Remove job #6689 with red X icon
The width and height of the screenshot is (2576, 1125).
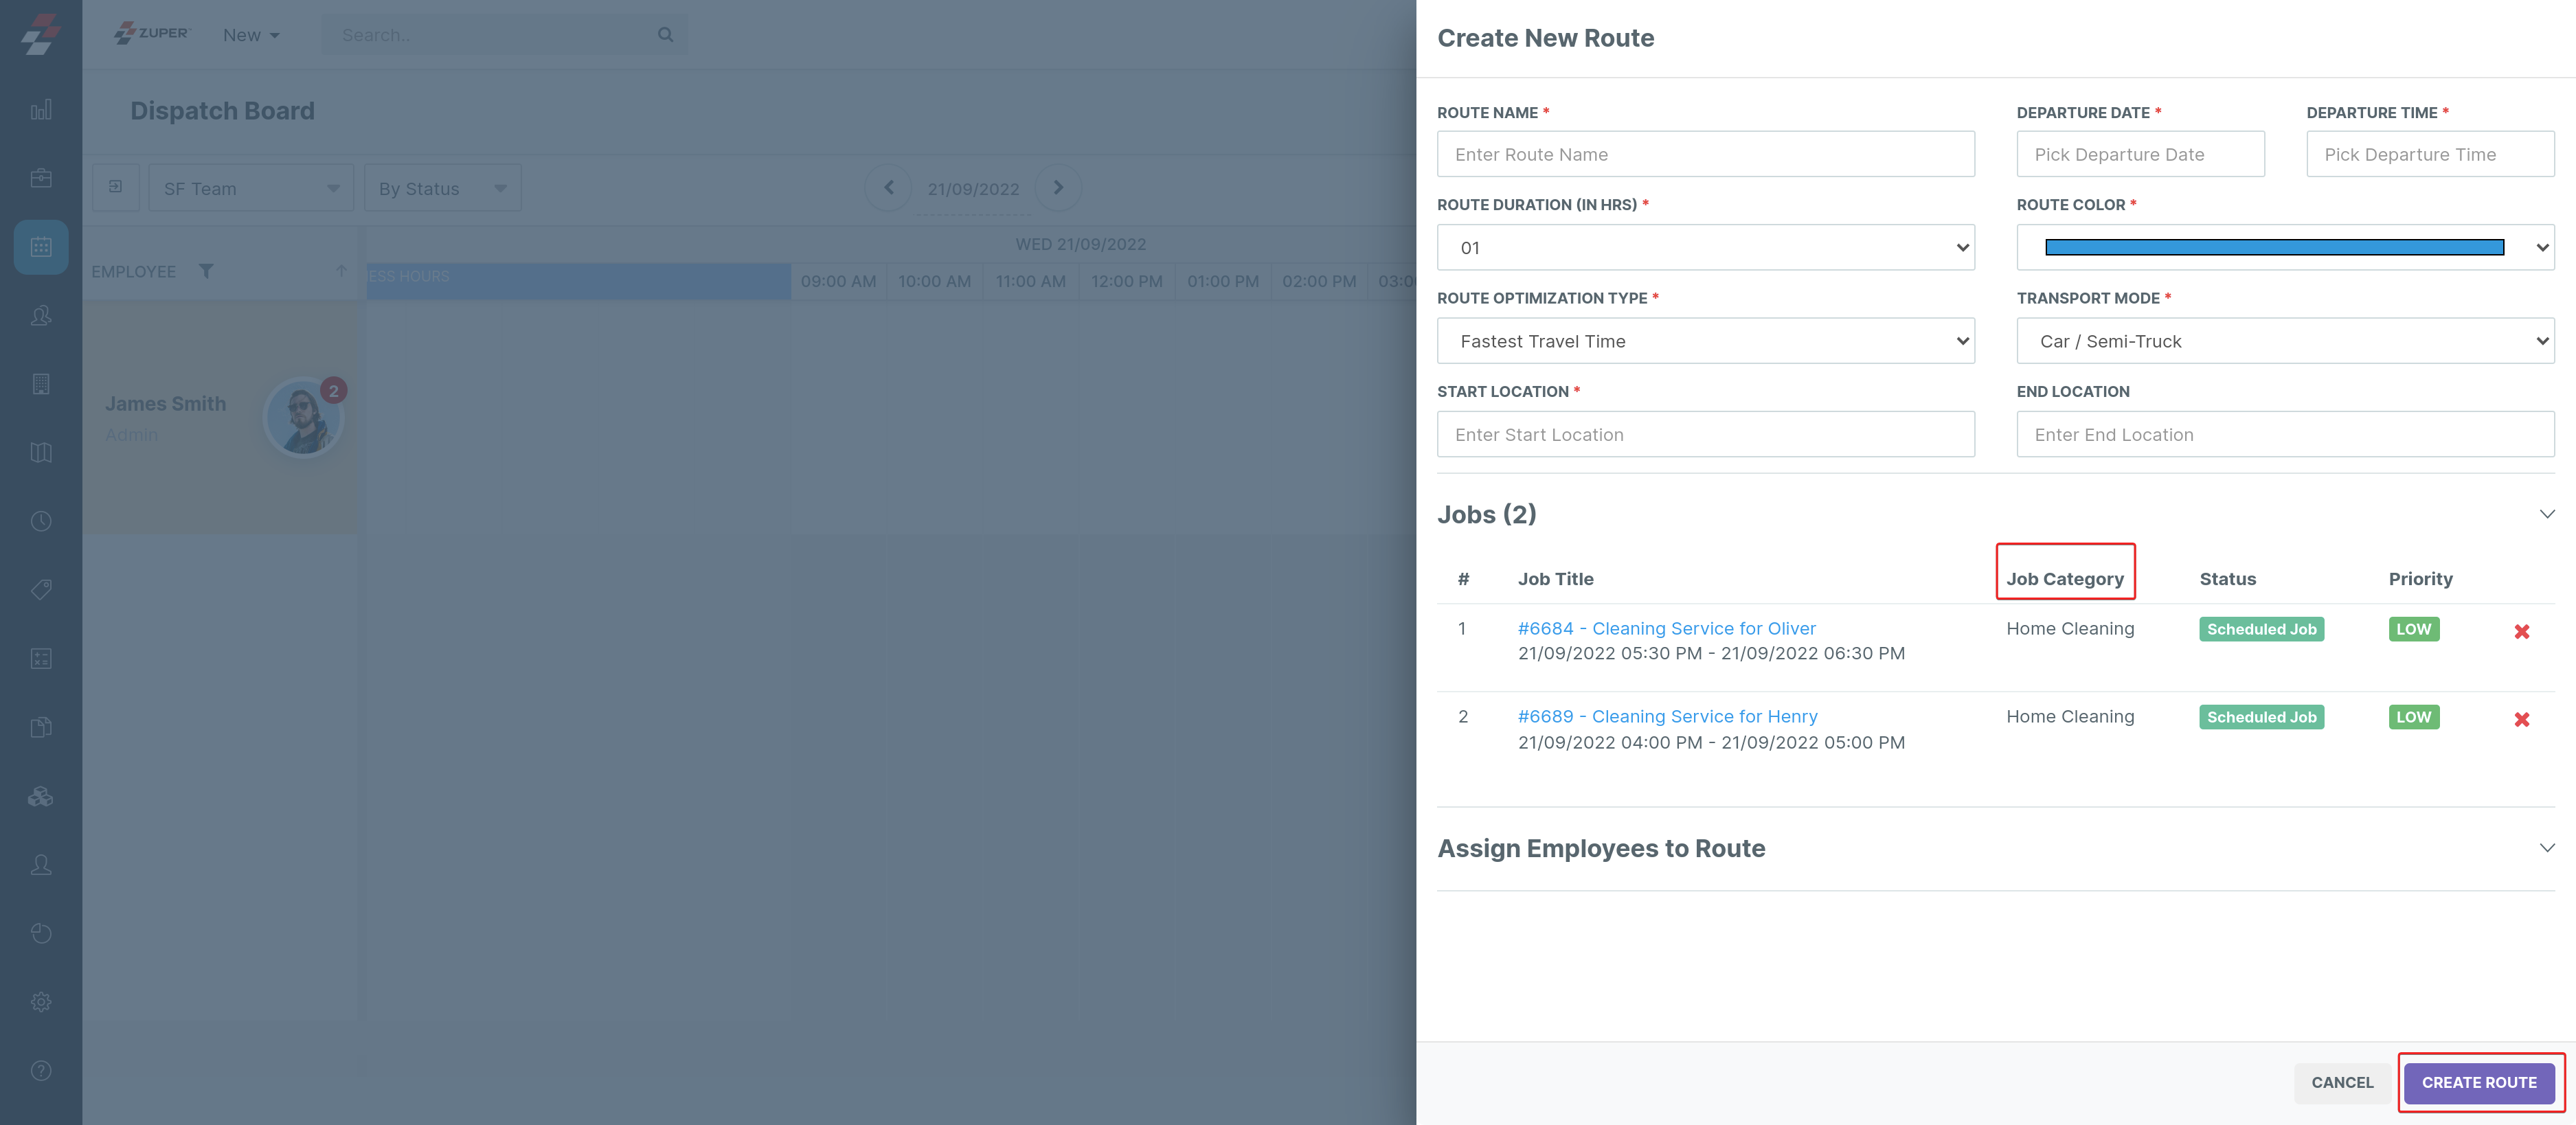[2521, 719]
